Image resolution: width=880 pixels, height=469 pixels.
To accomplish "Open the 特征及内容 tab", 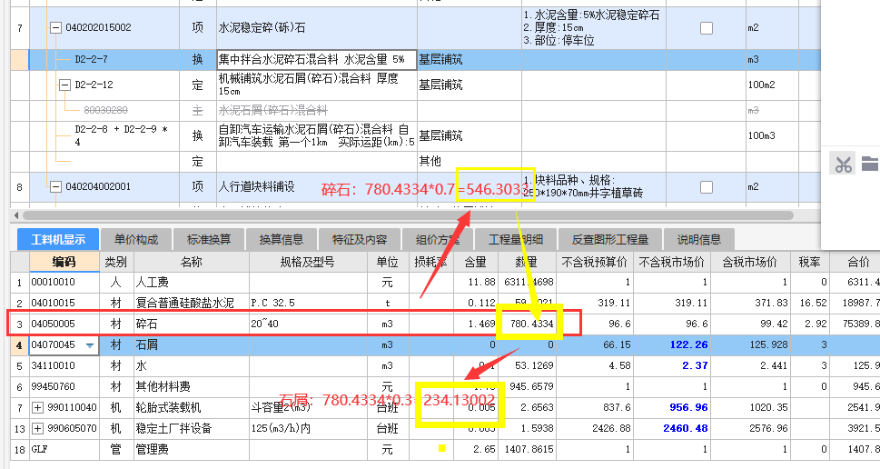I will click(360, 239).
